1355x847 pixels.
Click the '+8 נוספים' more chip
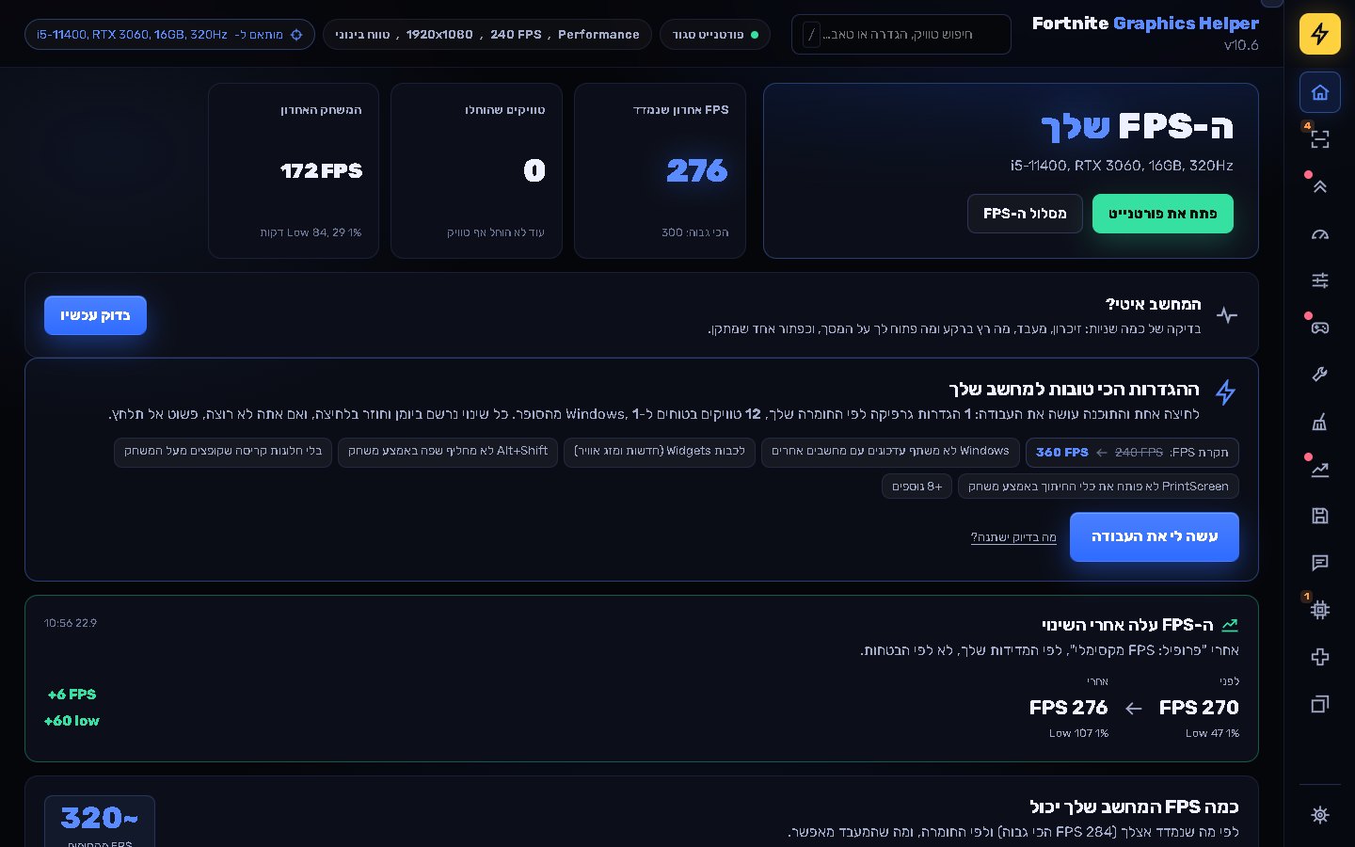(x=917, y=487)
